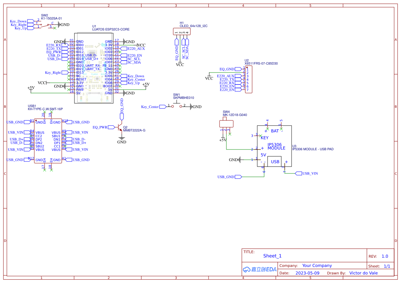Viewport: 401px width, 283px height.
Task: Click the Key_Down net port at SW2
Action: click(22, 21)
